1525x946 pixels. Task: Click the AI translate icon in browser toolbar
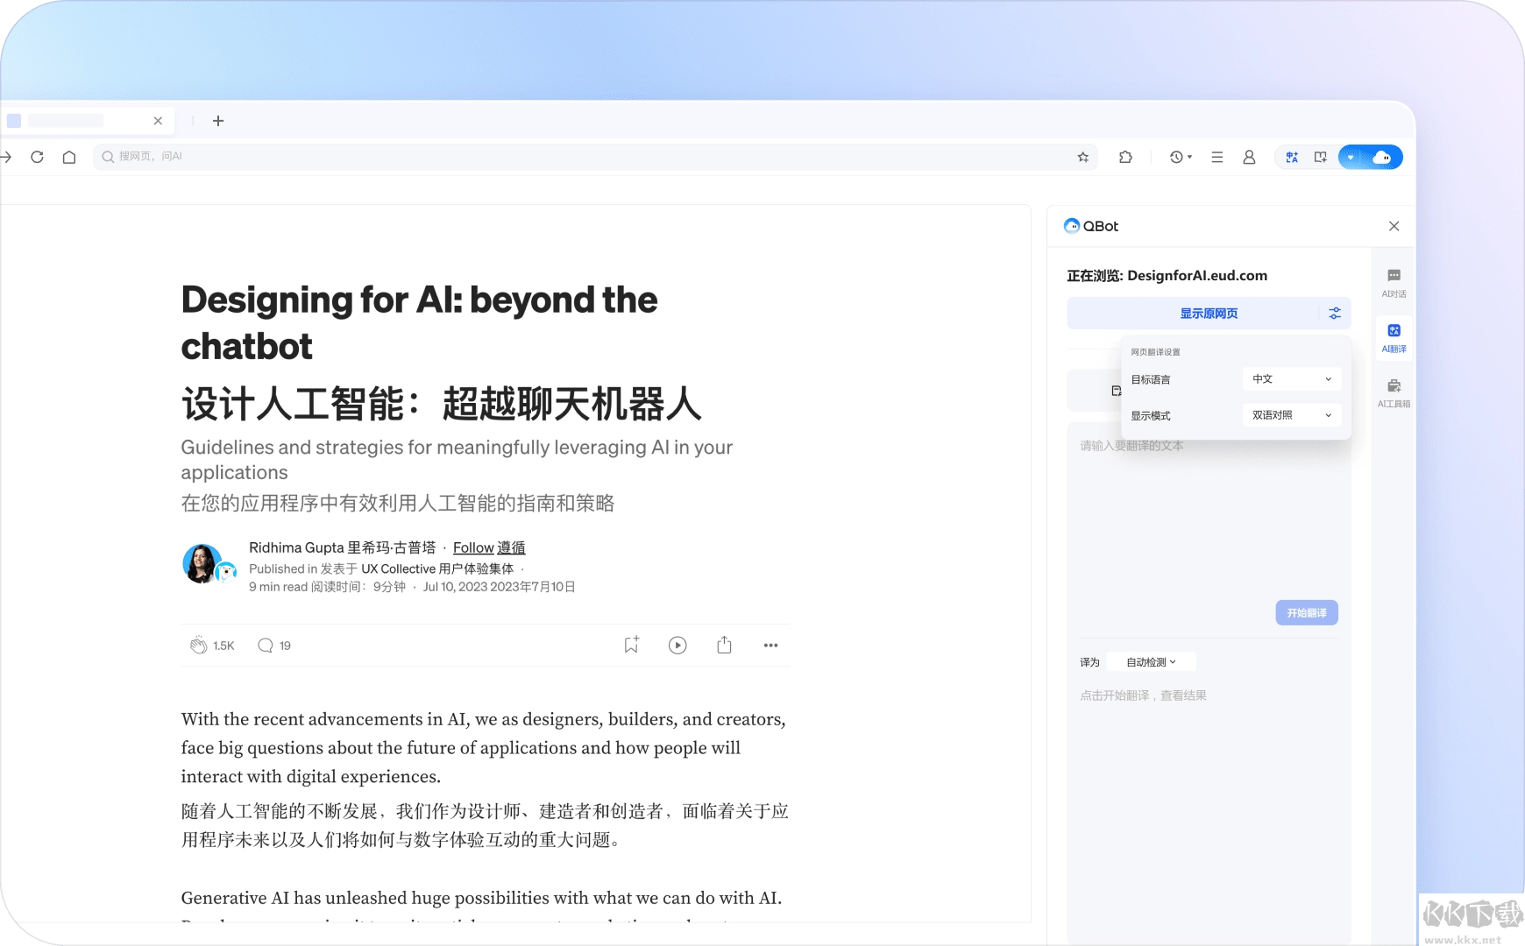pos(1291,158)
